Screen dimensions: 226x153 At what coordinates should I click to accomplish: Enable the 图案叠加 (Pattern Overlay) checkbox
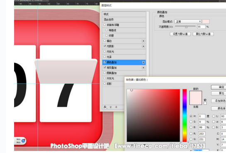point(104,73)
